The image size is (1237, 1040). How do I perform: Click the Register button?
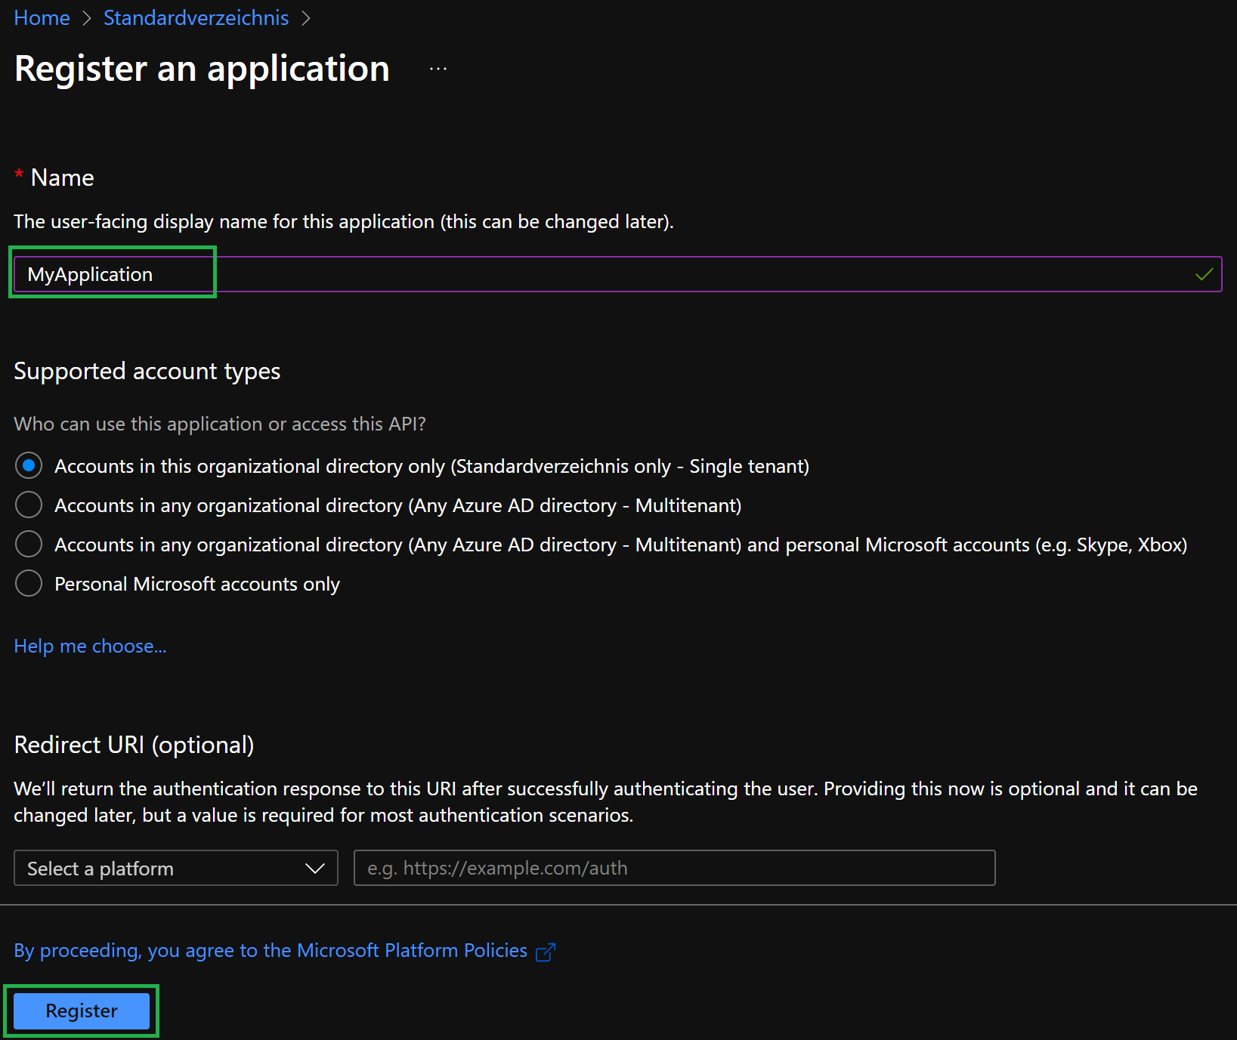(82, 1011)
